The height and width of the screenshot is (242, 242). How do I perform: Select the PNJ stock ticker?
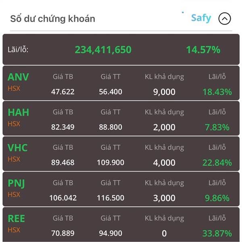click(17, 183)
